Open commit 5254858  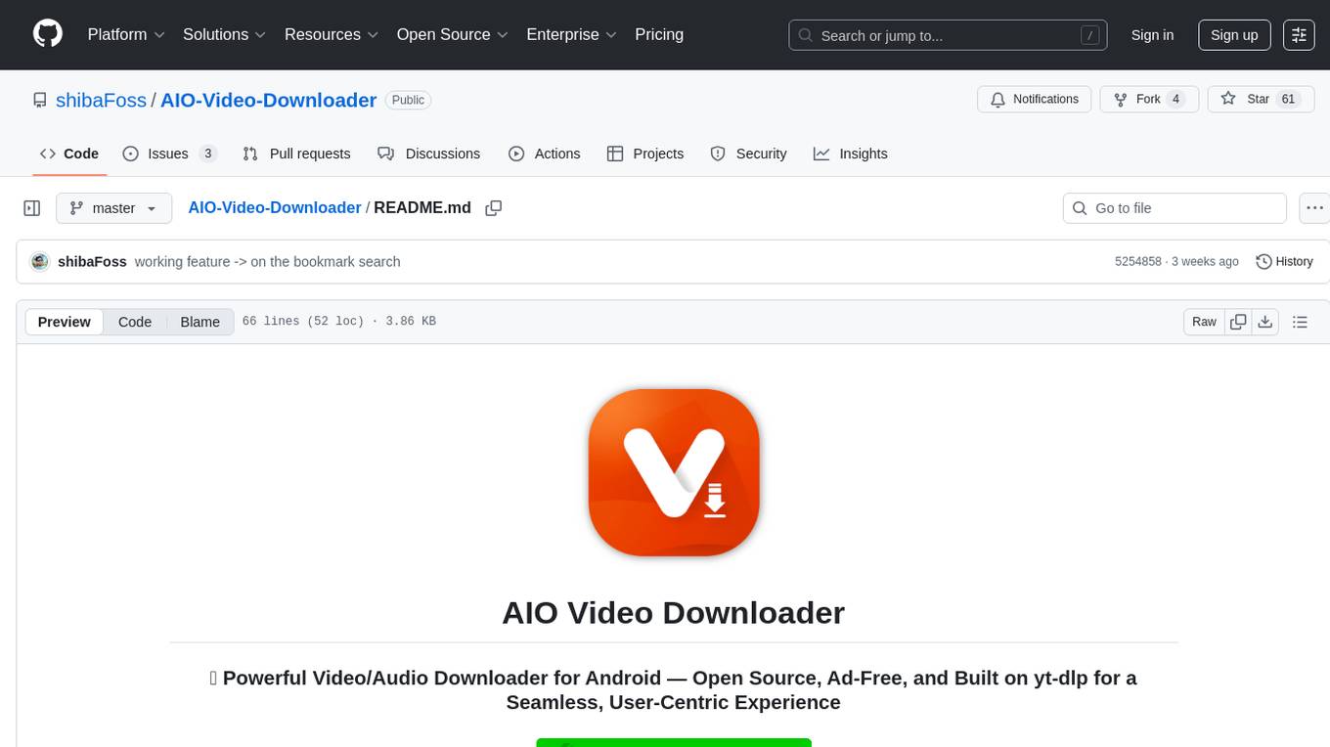[x=1138, y=262]
